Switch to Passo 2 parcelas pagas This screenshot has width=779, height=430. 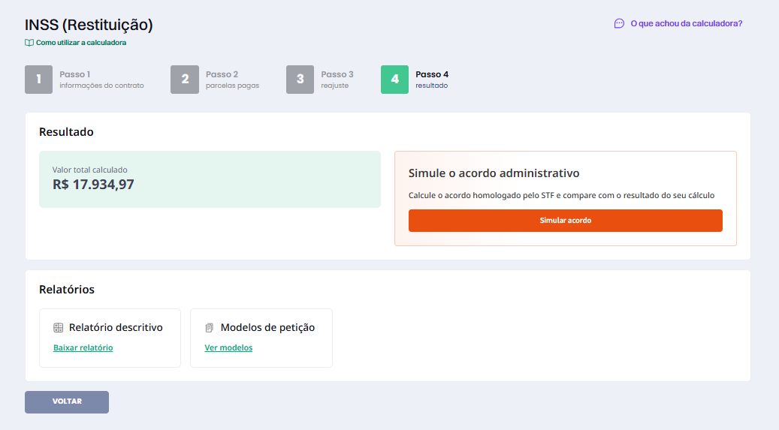(x=232, y=80)
